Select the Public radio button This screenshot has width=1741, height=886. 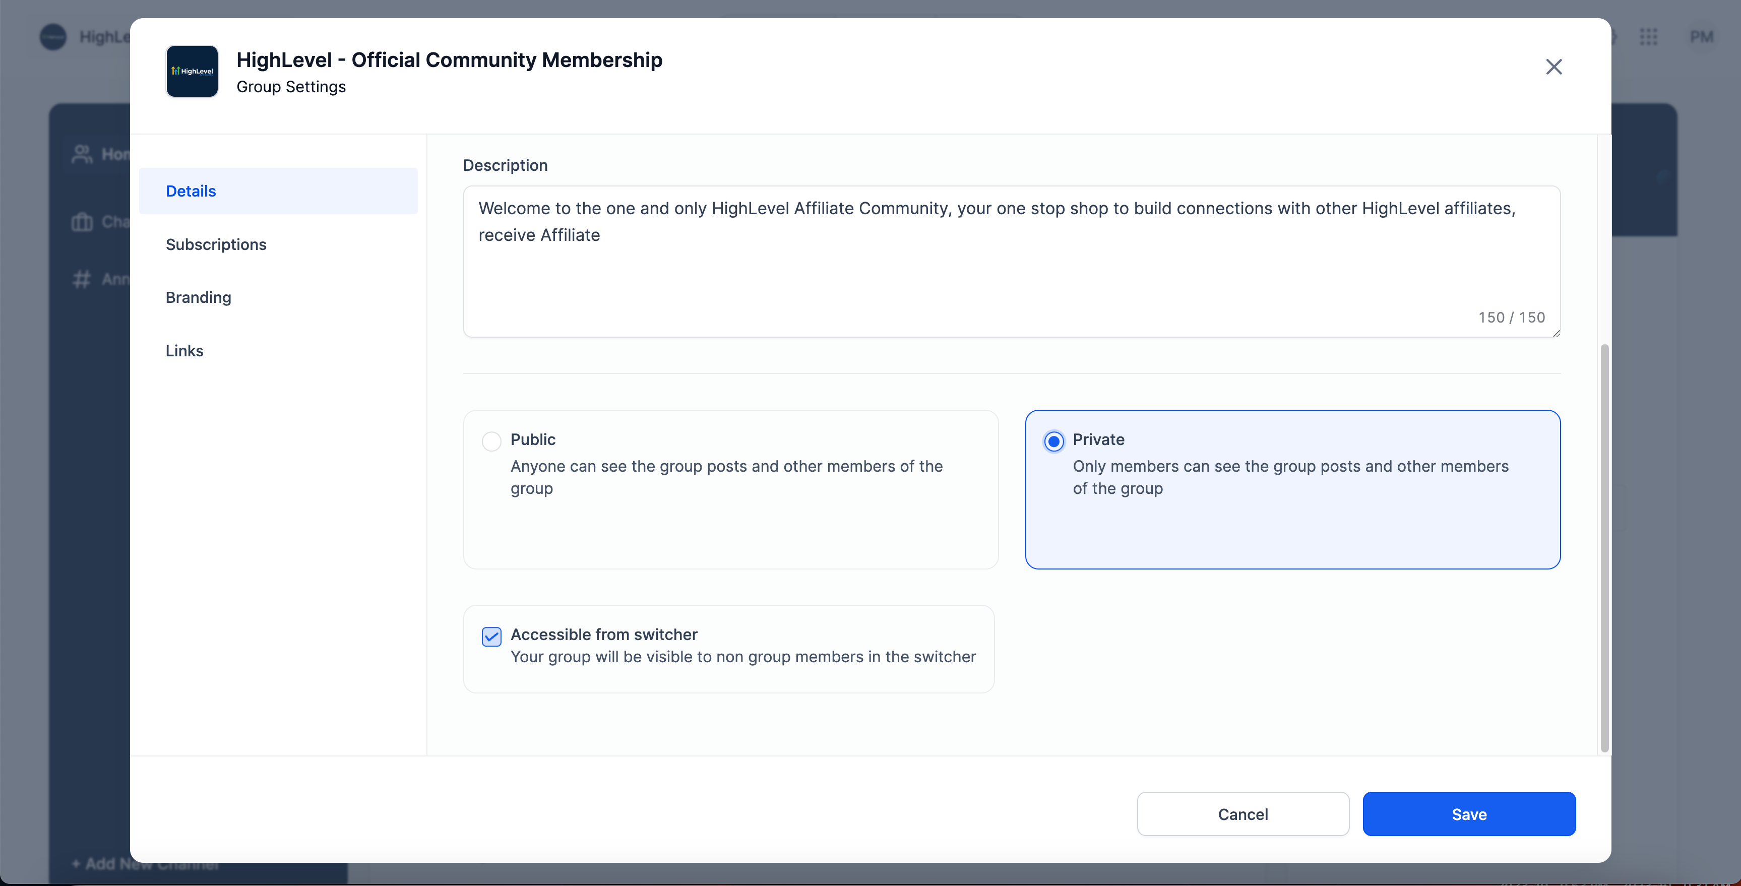[491, 441]
